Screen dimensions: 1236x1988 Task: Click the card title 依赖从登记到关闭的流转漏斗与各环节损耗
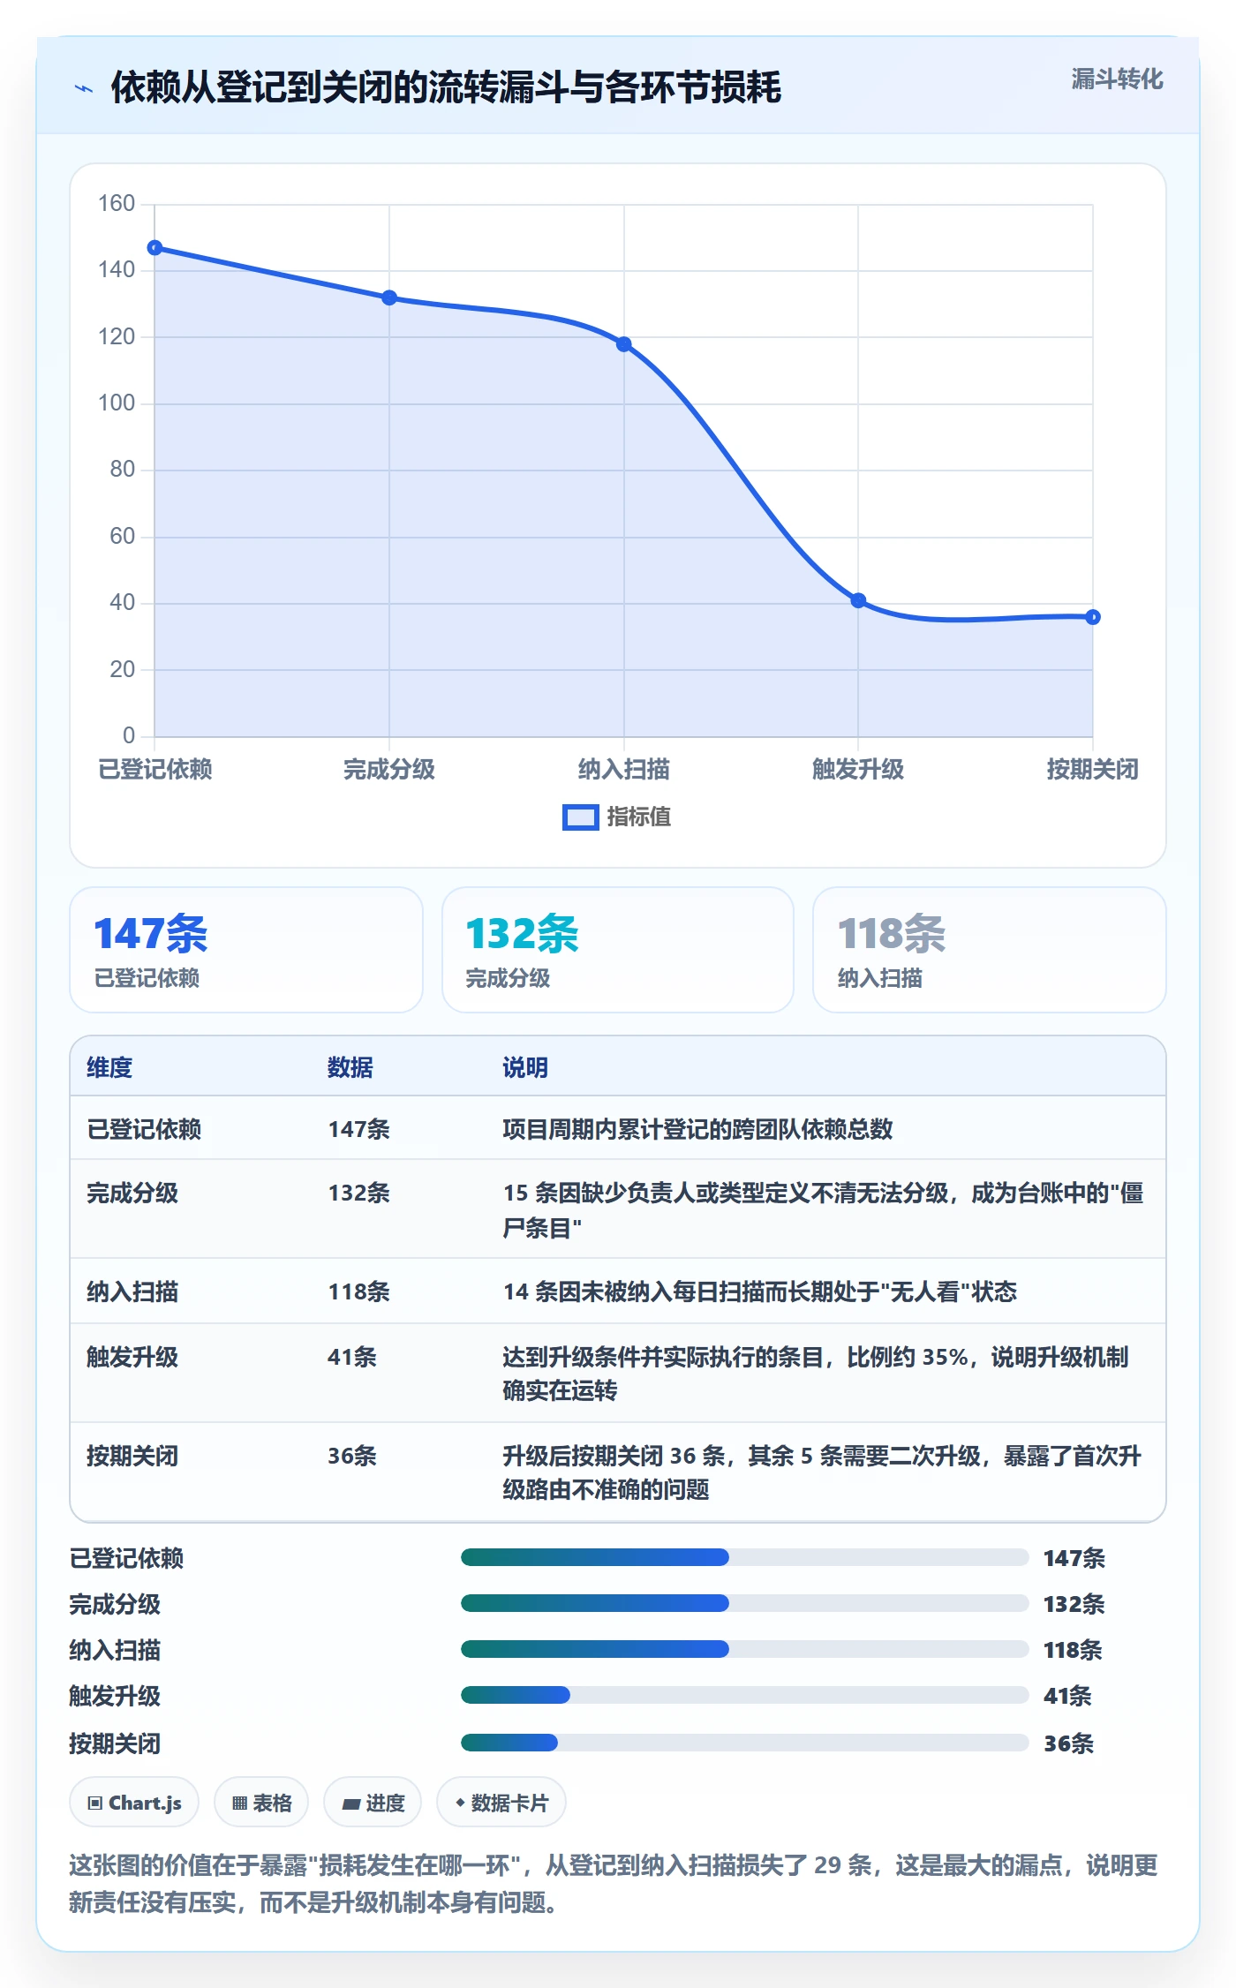coord(446,88)
